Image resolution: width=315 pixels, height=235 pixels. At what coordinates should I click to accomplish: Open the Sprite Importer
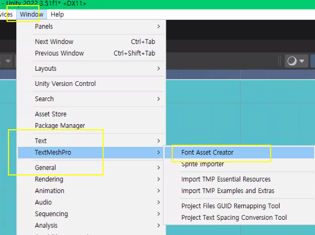(239, 164)
